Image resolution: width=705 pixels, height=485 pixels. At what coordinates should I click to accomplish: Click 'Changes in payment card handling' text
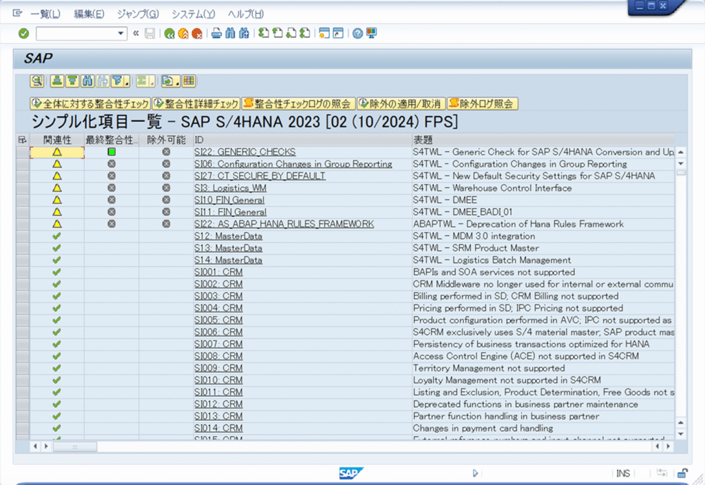[483, 429]
